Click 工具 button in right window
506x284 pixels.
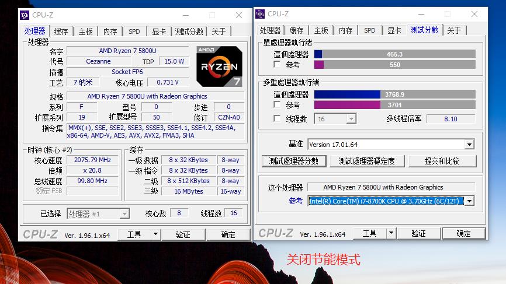[x=369, y=233]
